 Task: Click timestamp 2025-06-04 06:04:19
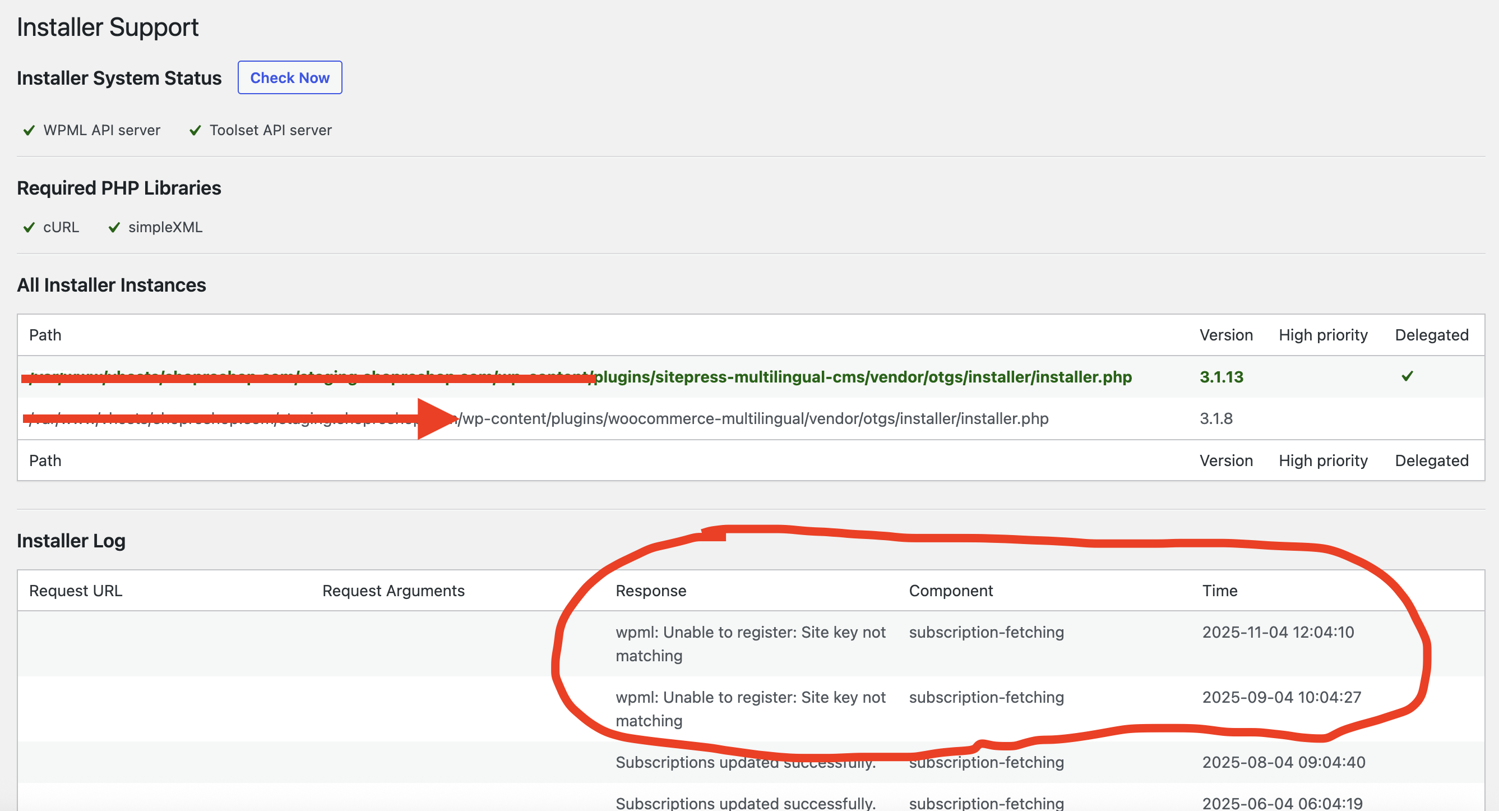1283,804
